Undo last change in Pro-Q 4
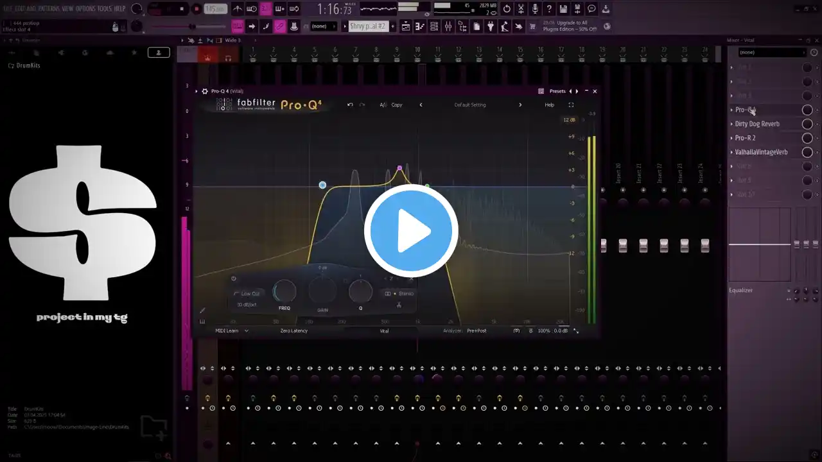 350,105
